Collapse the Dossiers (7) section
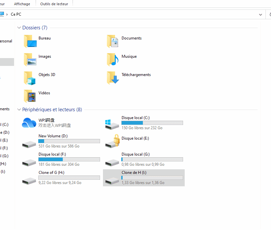 point(19,28)
